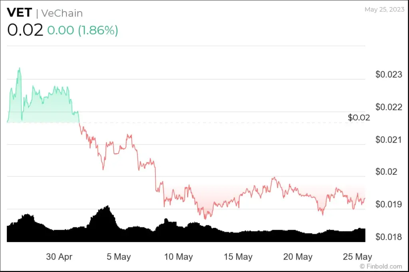
Task: Click the 5 May date axis label
Action: [x=119, y=257]
